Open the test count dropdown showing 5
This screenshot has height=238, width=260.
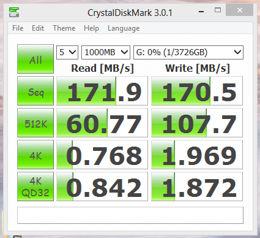click(x=67, y=52)
